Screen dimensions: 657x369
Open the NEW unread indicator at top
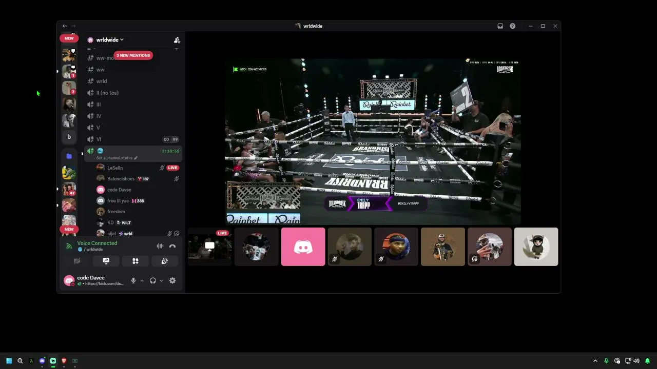pos(69,38)
